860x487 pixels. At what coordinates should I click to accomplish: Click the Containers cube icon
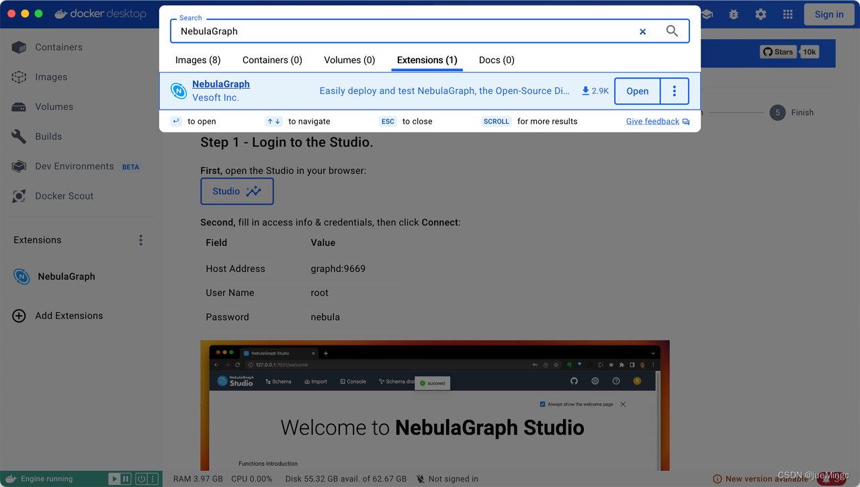click(x=19, y=47)
